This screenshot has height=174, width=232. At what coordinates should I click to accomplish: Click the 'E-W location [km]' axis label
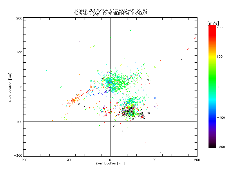click(110, 164)
